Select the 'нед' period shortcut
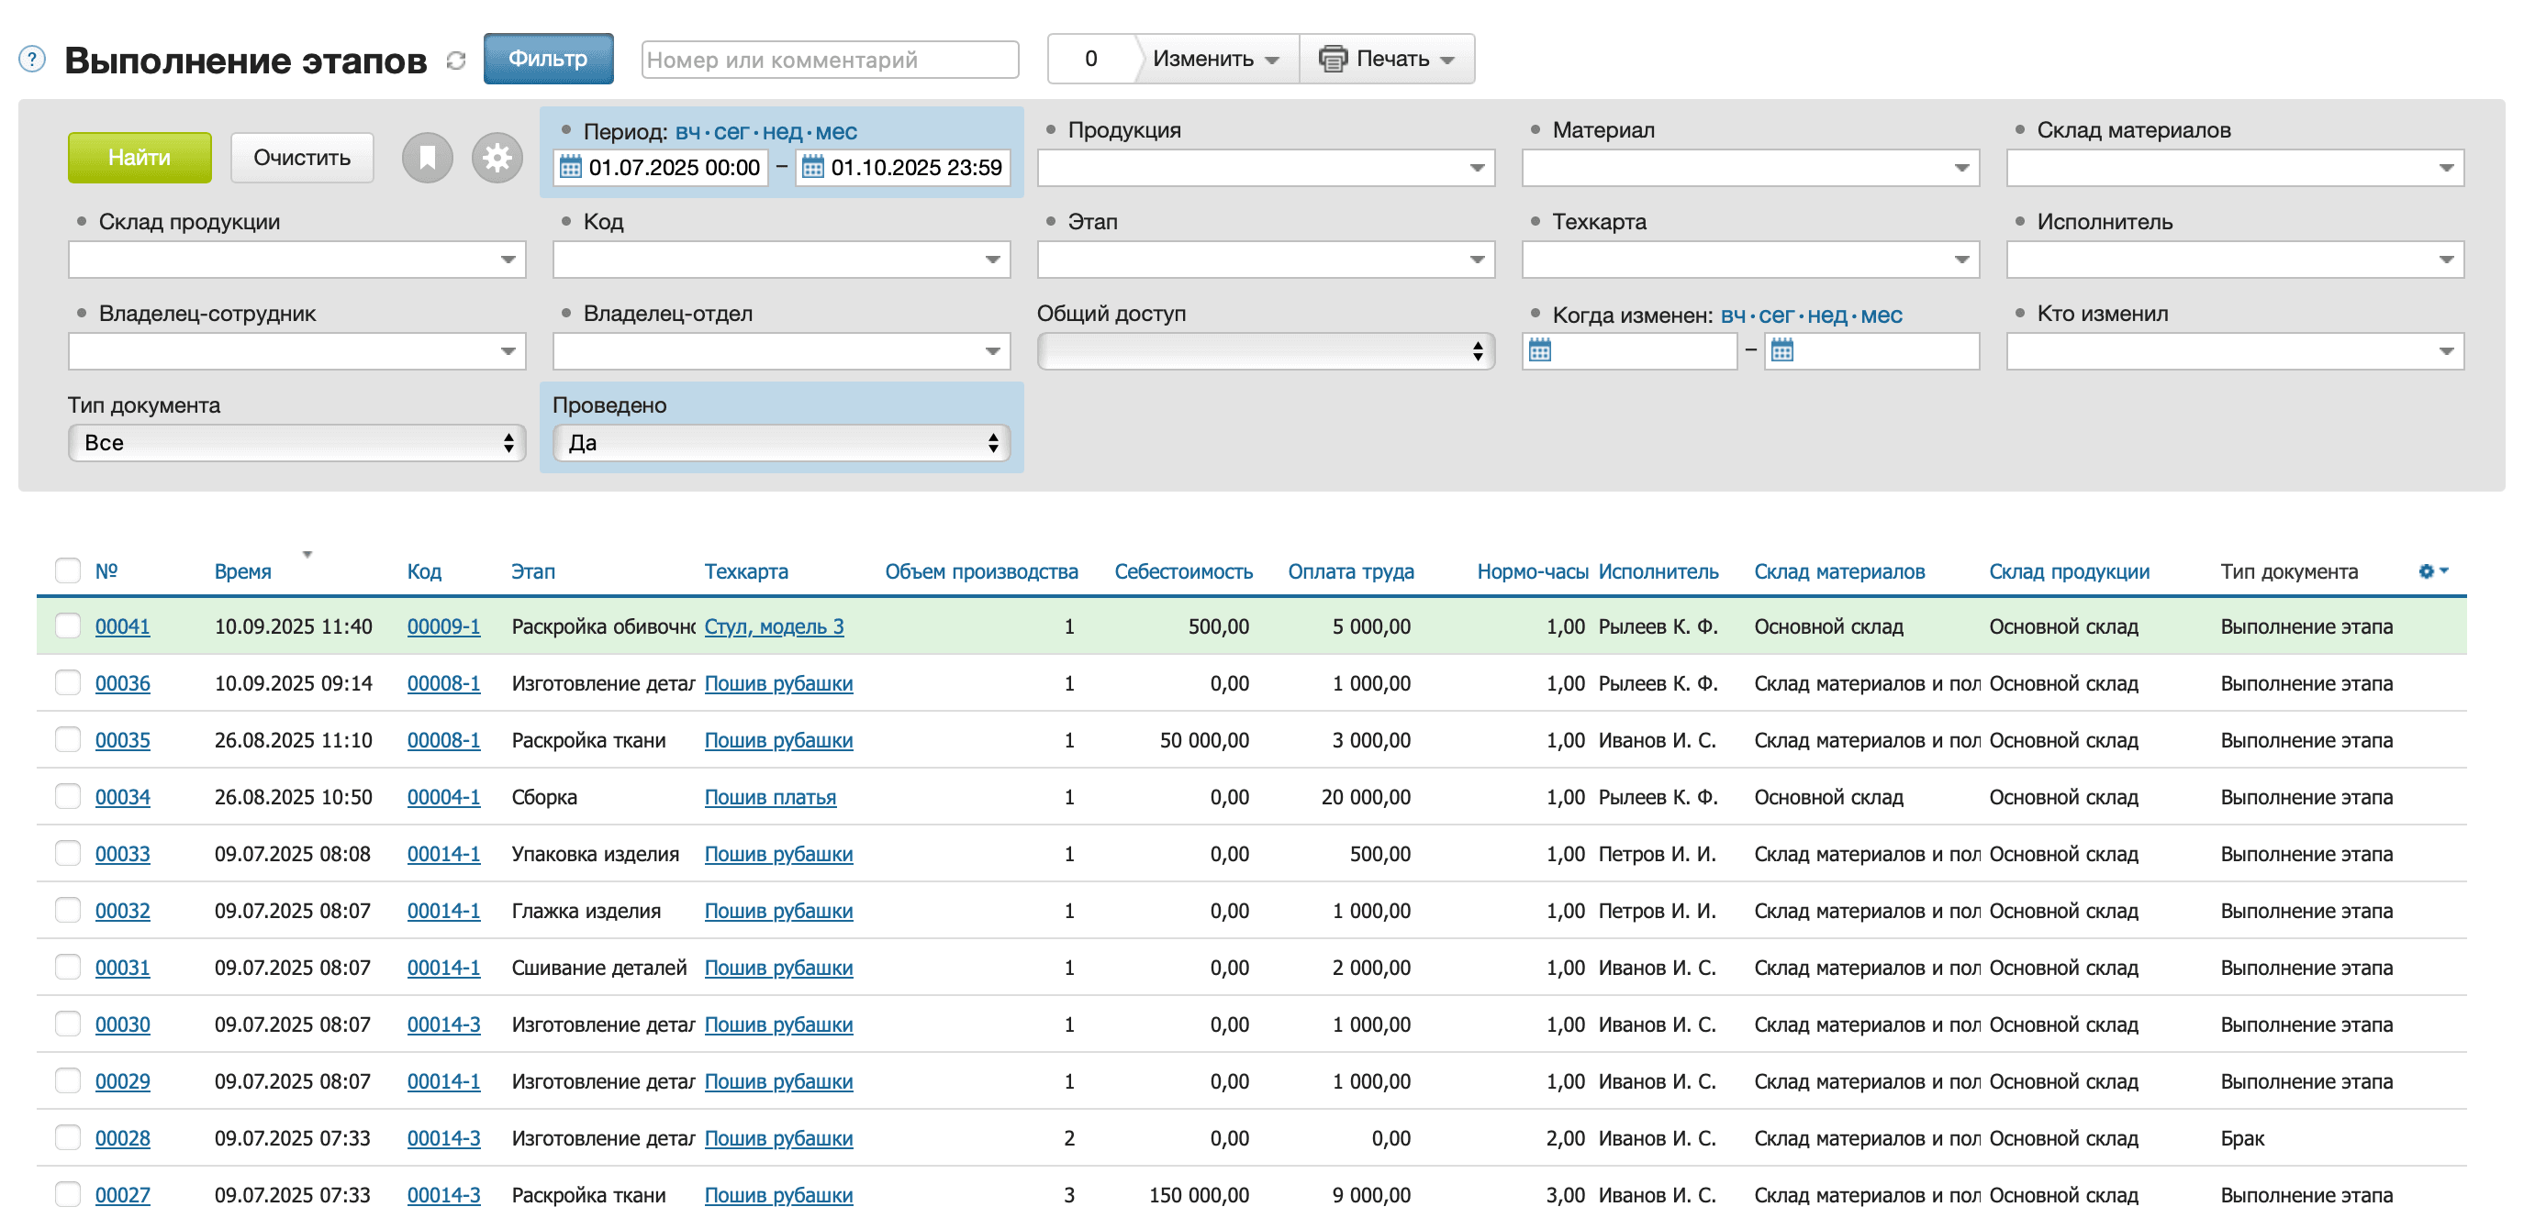Image resolution: width=2524 pixels, height=1218 pixels. click(782, 131)
